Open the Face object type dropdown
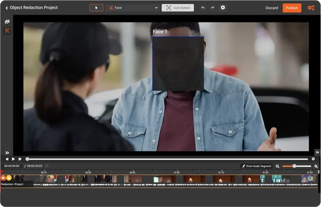 click(133, 8)
